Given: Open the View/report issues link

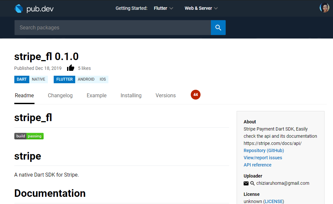Looking at the screenshot, I should pos(263,158).
